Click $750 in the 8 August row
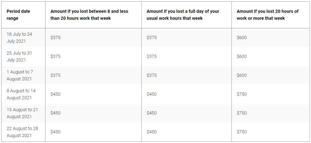 (242, 94)
